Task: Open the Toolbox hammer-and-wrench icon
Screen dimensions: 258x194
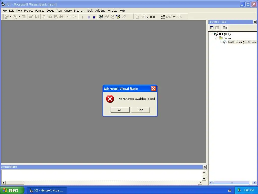Action: 124,17
